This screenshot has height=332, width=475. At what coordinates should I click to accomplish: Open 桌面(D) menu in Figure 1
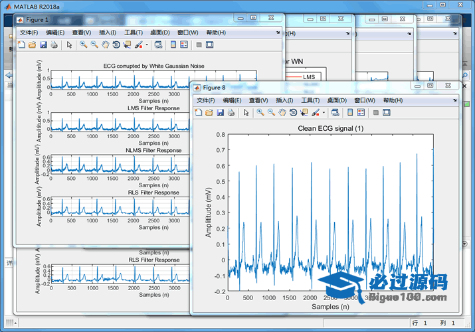click(x=160, y=33)
